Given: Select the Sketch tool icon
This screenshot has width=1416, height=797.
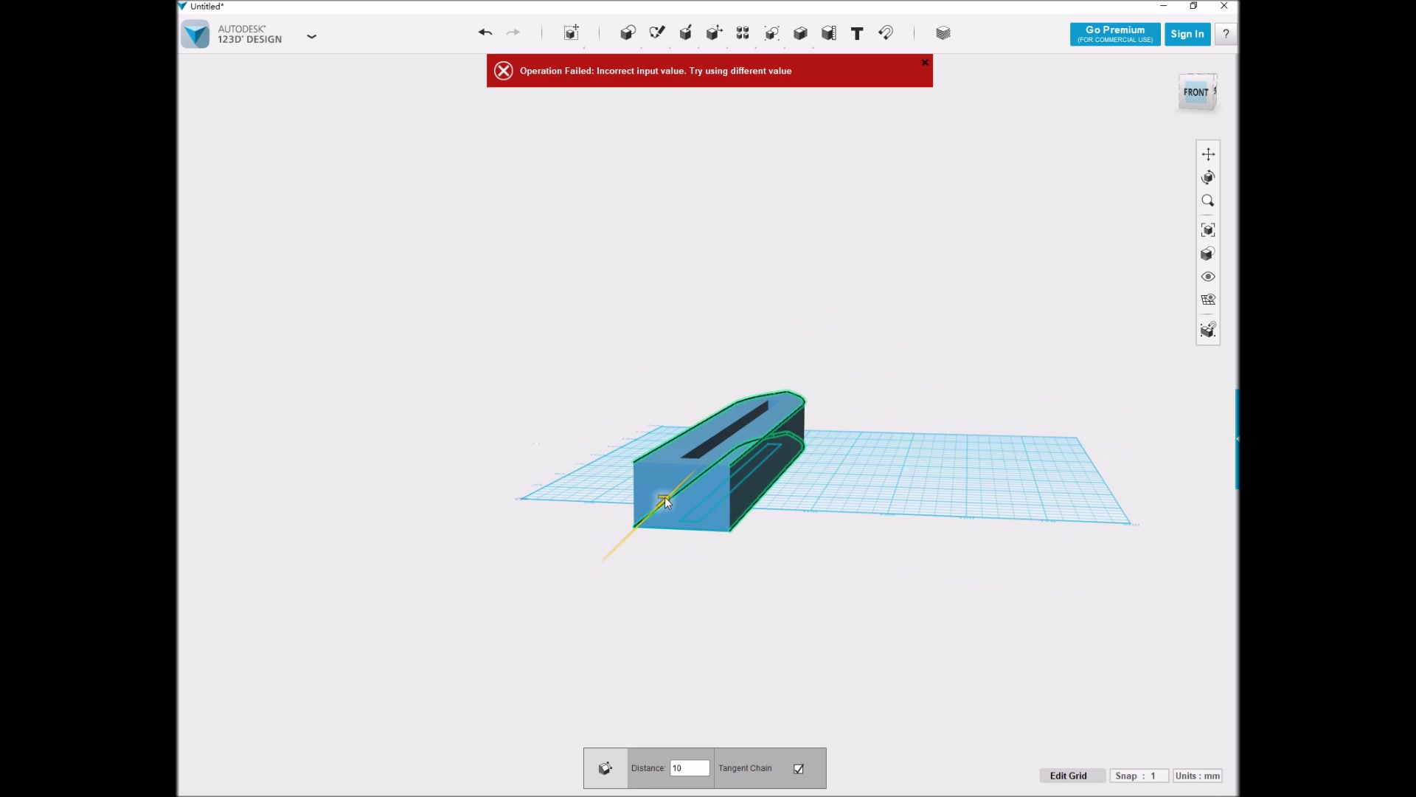Looking at the screenshot, I should click(656, 33).
